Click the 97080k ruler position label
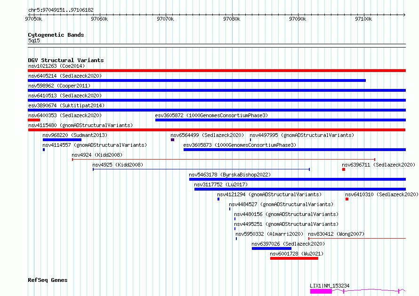This screenshot has width=419, height=296. click(x=232, y=19)
